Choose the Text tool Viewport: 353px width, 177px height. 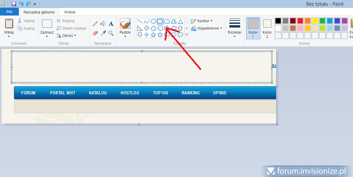pos(111,24)
